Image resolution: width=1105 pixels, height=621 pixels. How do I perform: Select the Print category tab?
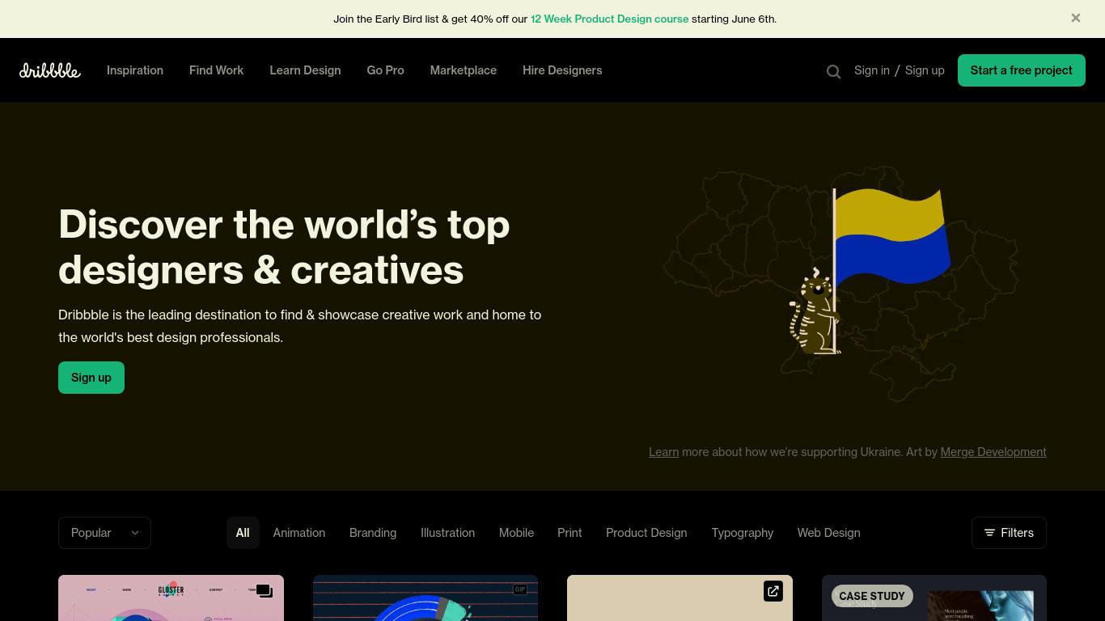point(569,533)
